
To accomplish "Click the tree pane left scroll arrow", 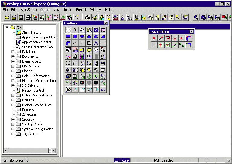I will point(6,151).
